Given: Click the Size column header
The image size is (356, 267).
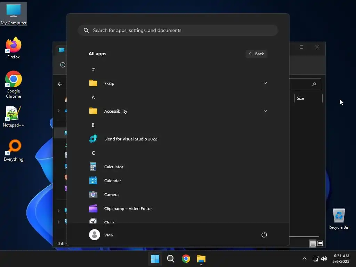Looking at the screenshot, I should pos(308,98).
